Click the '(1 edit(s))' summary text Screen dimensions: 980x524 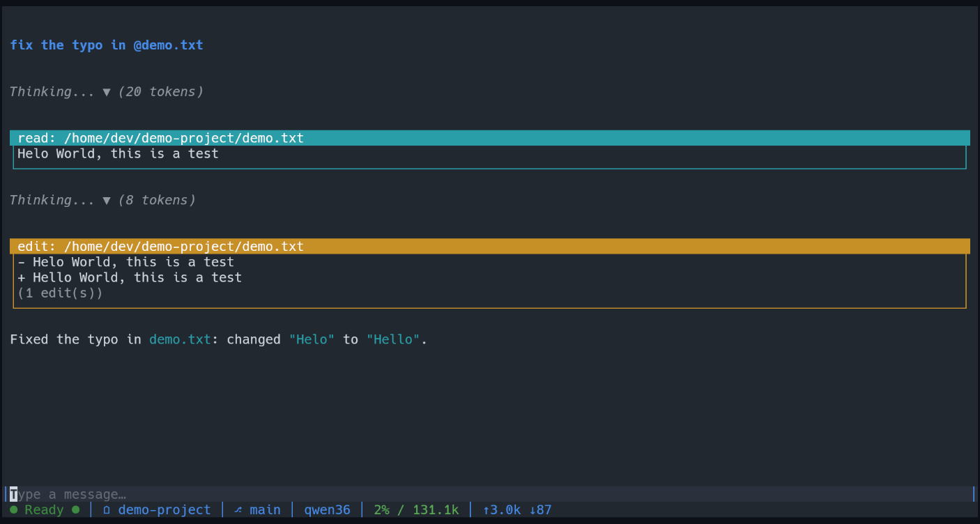[x=60, y=293]
